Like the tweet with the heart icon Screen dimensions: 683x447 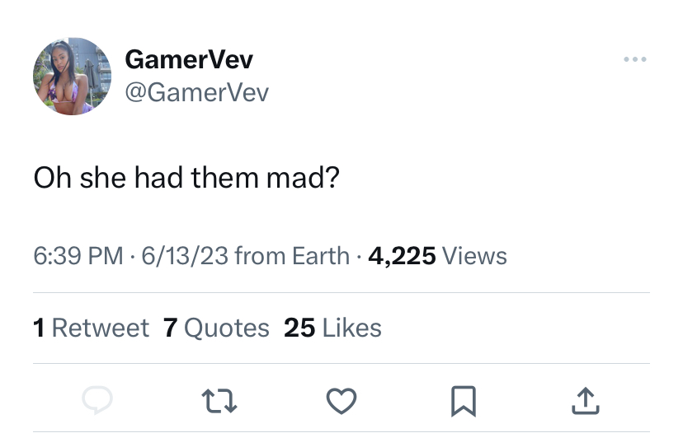point(341,401)
